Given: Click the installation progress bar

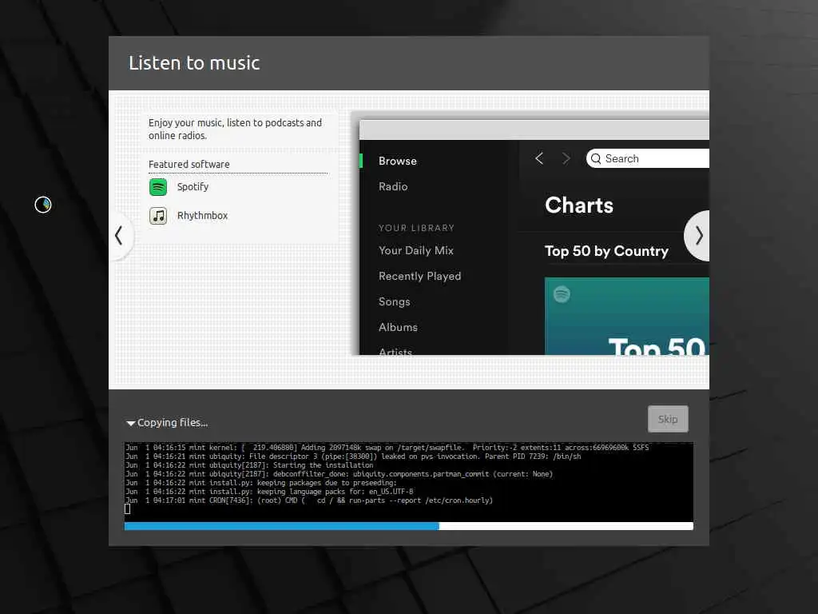Looking at the screenshot, I should tap(408, 526).
